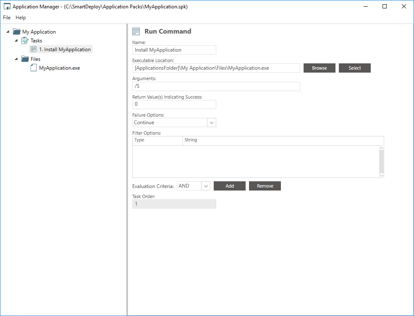This screenshot has height=316, width=414.
Task: Click the Install MyApplication task icon
Action: (x=34, y=50)
